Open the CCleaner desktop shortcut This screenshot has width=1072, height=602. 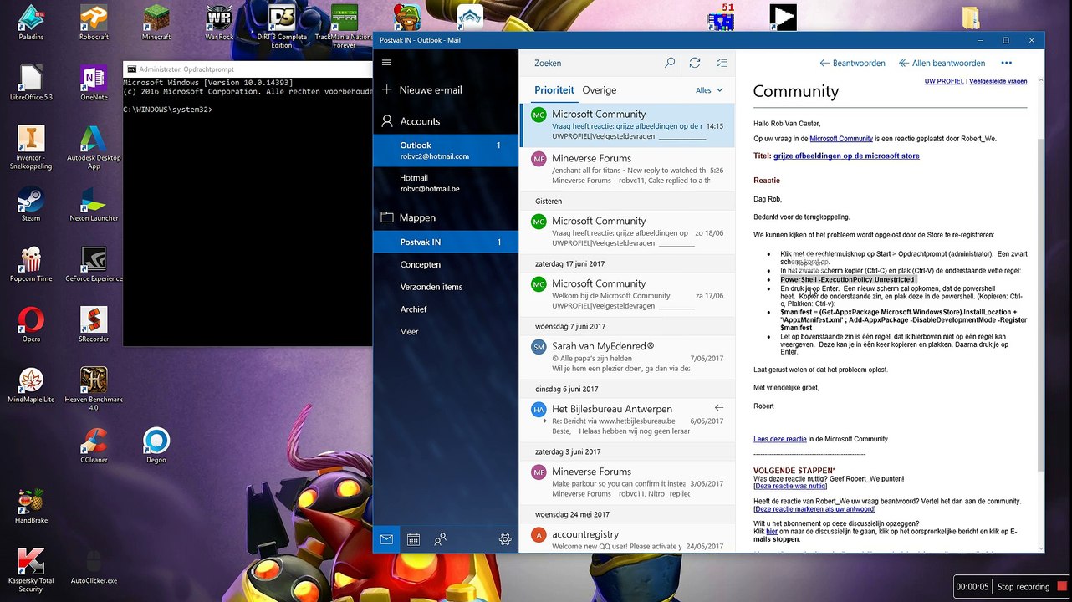pyautogui.click(x=94, y=446)
